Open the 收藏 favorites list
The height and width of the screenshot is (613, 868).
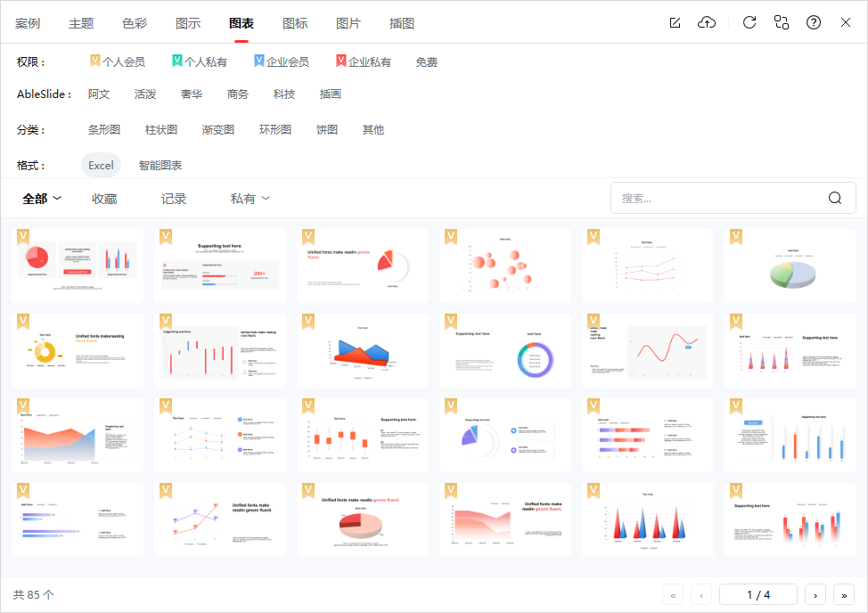click(104, 199)
